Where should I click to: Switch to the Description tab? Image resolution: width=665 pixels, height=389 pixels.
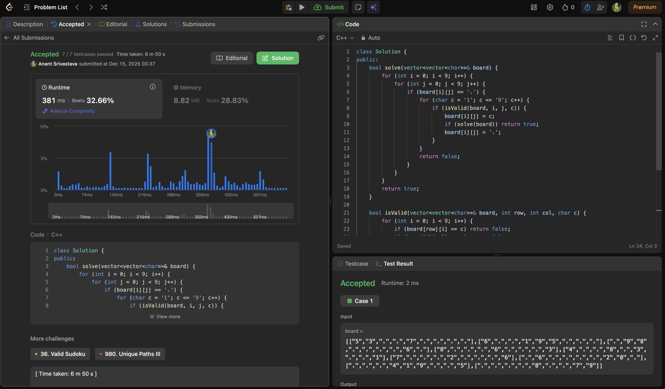pos(24,24)
